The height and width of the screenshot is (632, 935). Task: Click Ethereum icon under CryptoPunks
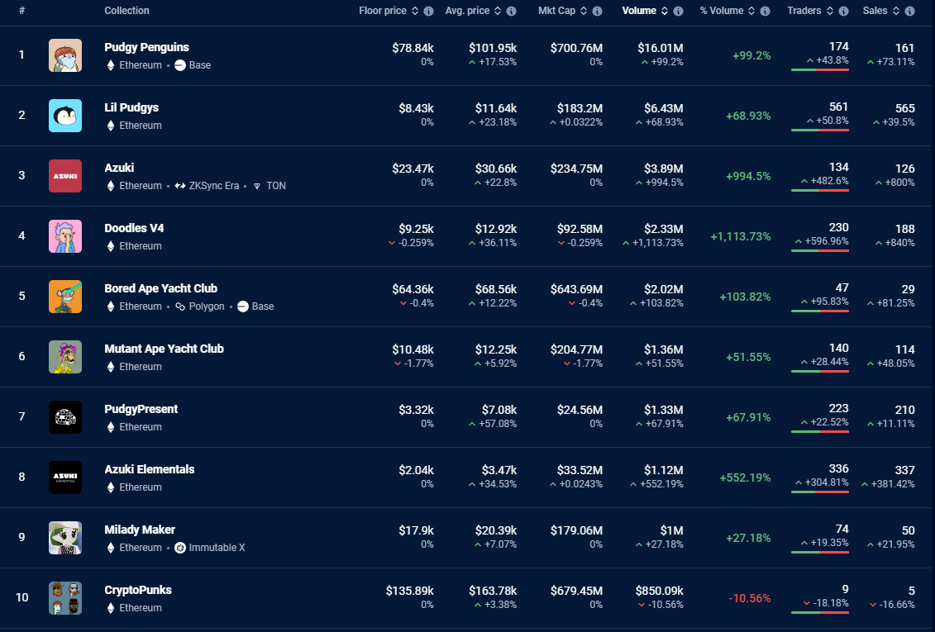click(x=110, y=608)
